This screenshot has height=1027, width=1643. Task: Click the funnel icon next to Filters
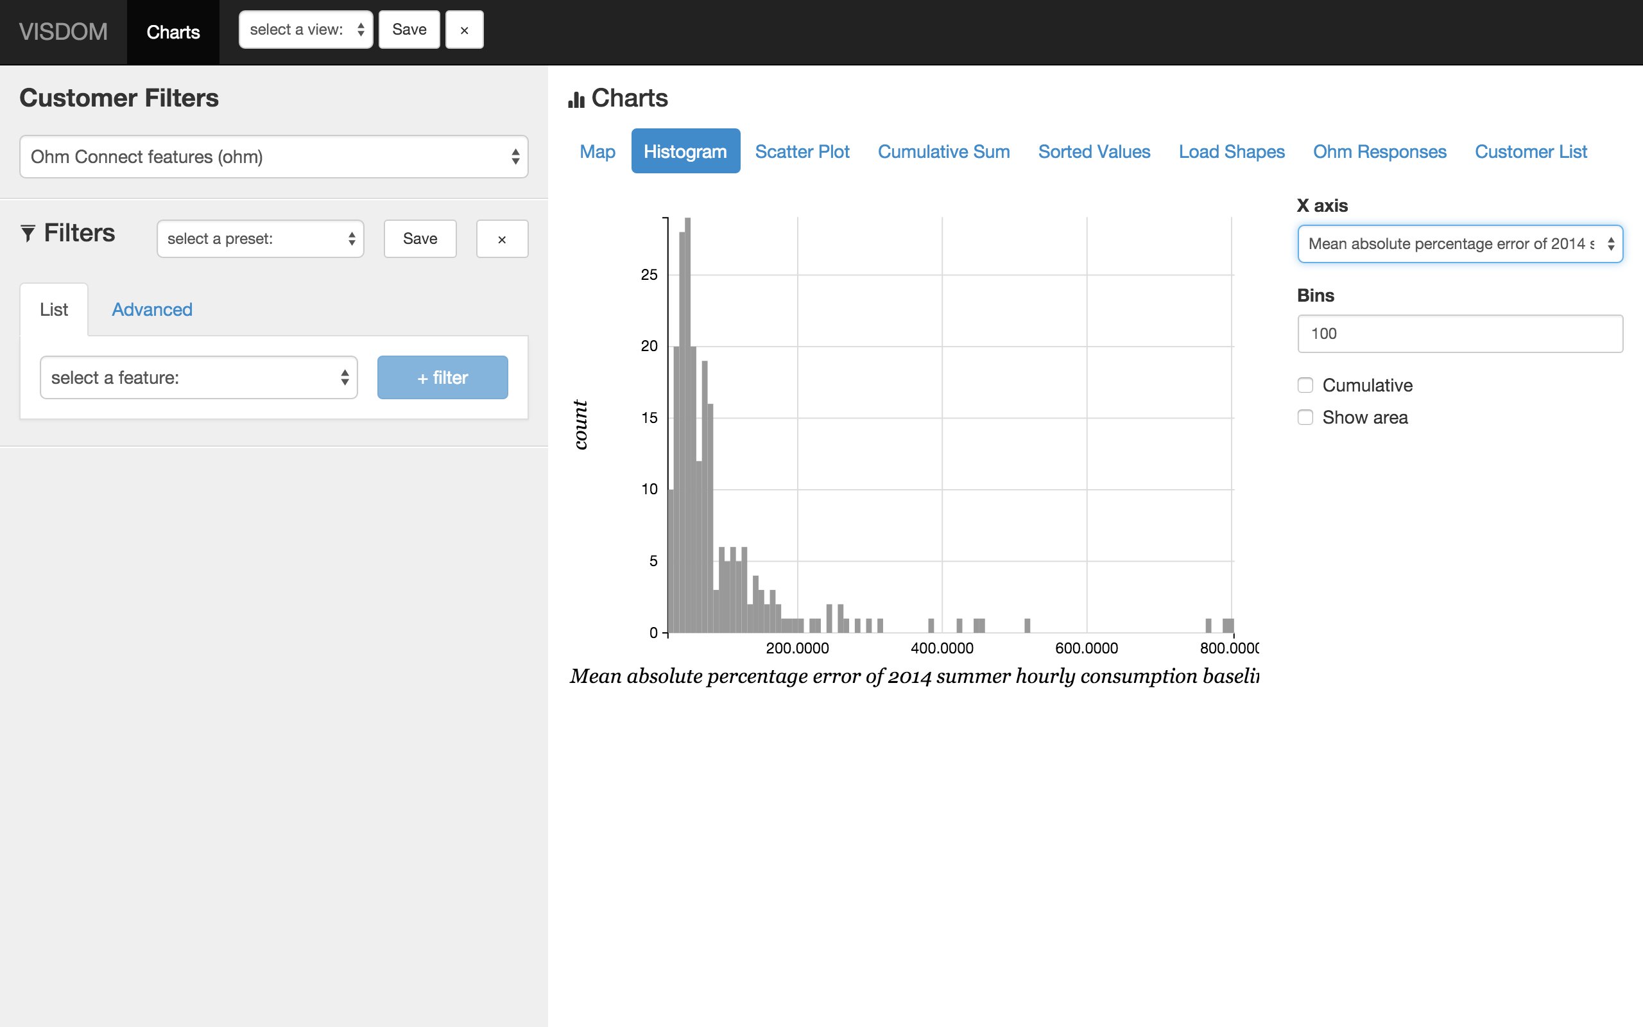click(x=28, y=234)
